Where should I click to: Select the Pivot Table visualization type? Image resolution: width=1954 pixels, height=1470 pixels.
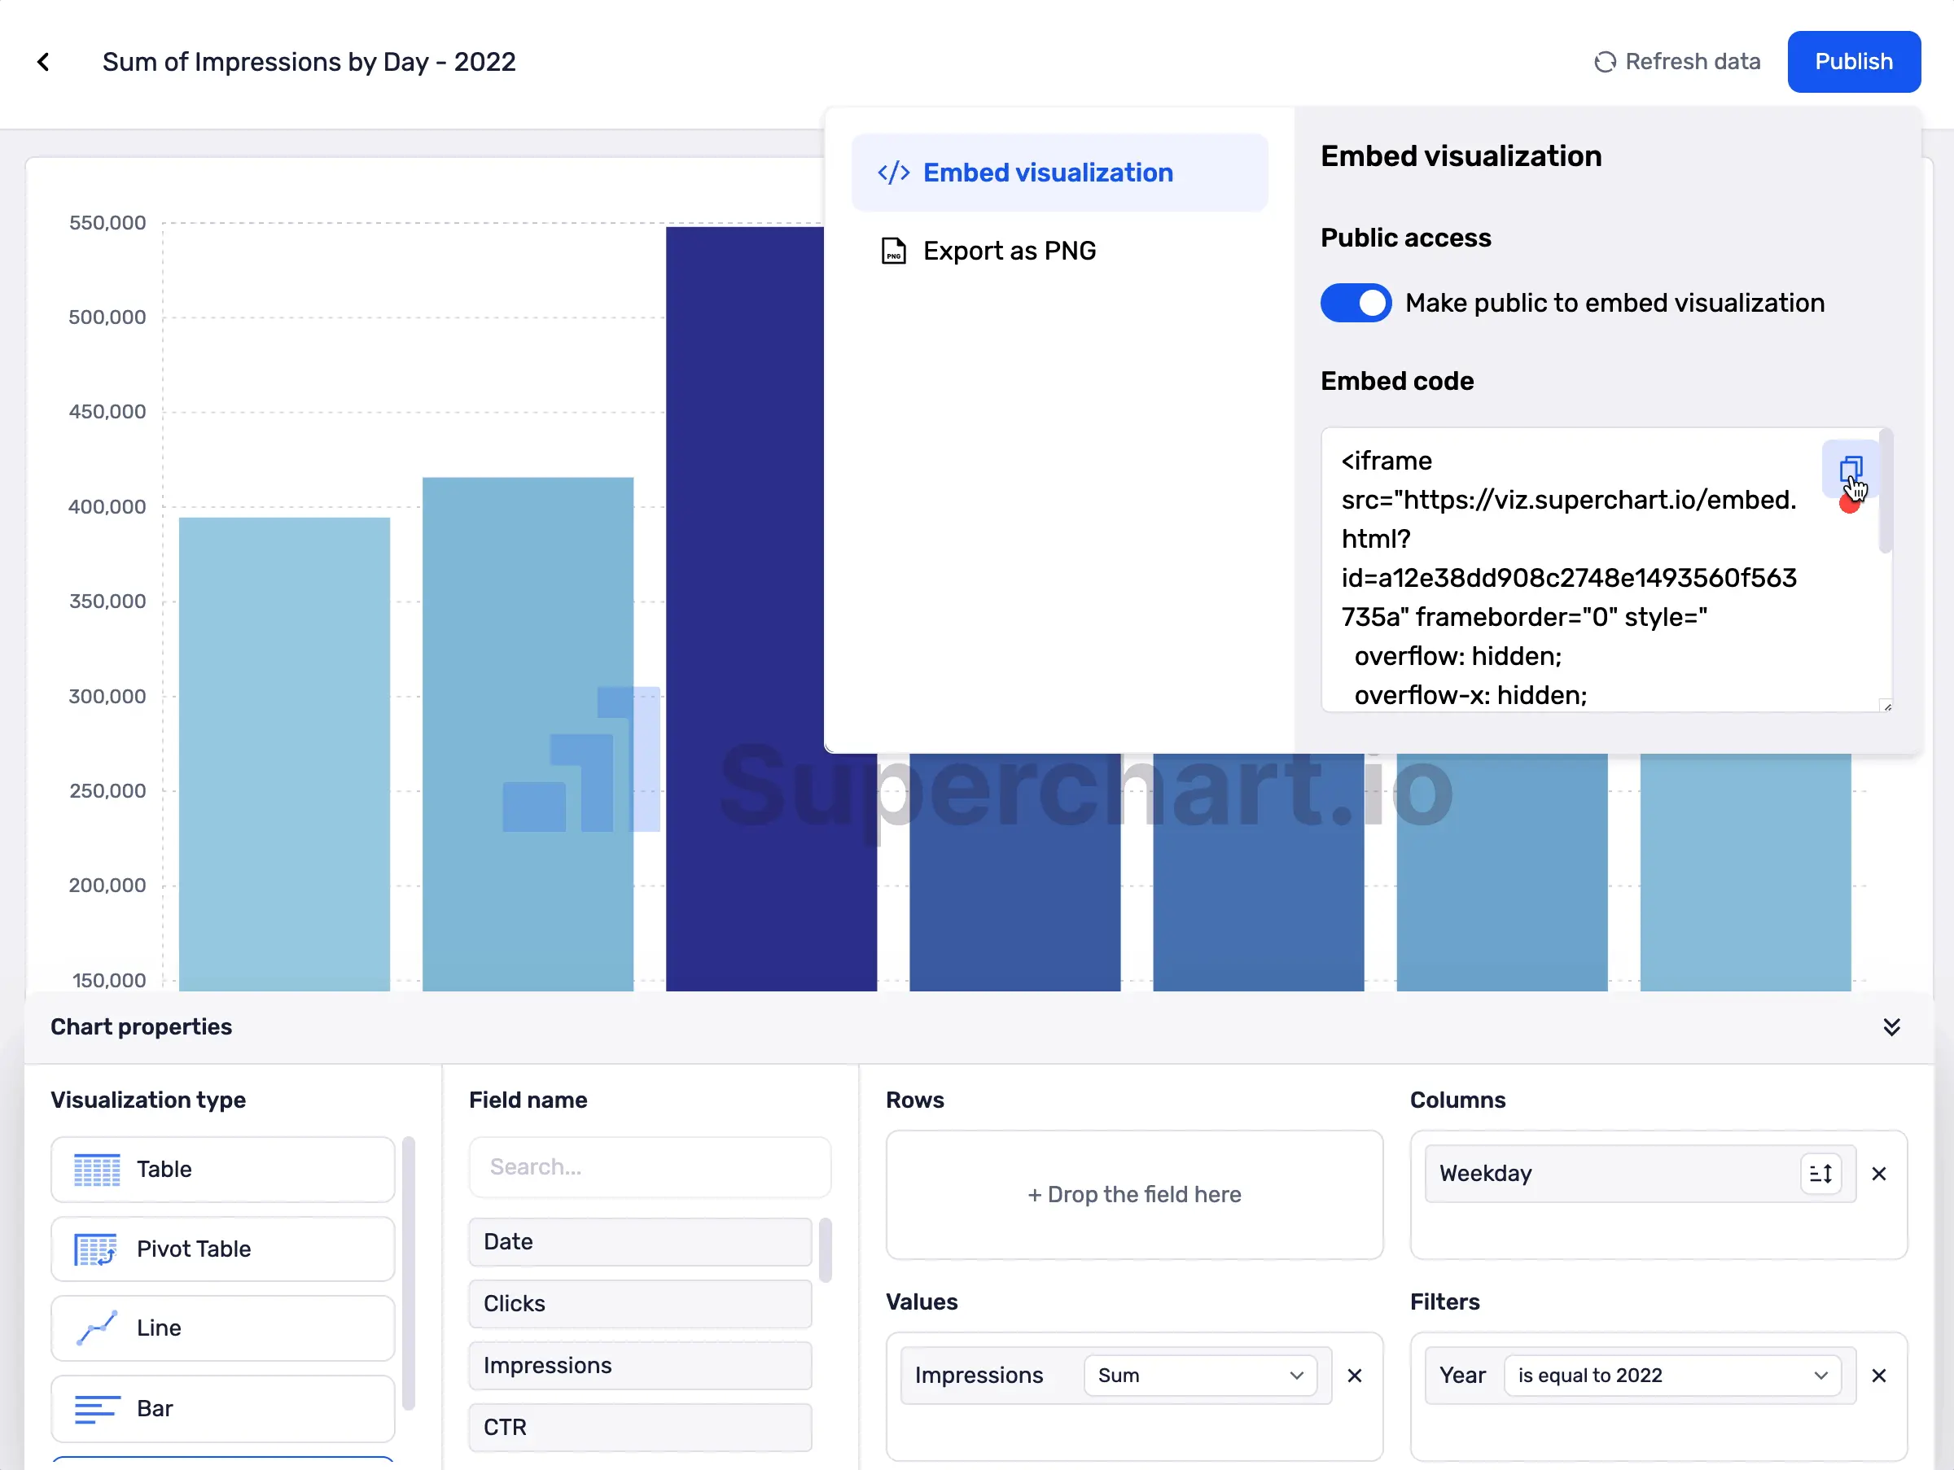[221, 1249]
